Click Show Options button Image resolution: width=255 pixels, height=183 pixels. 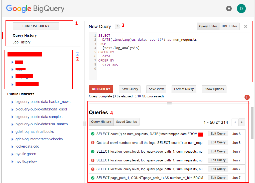pos(214,89)
